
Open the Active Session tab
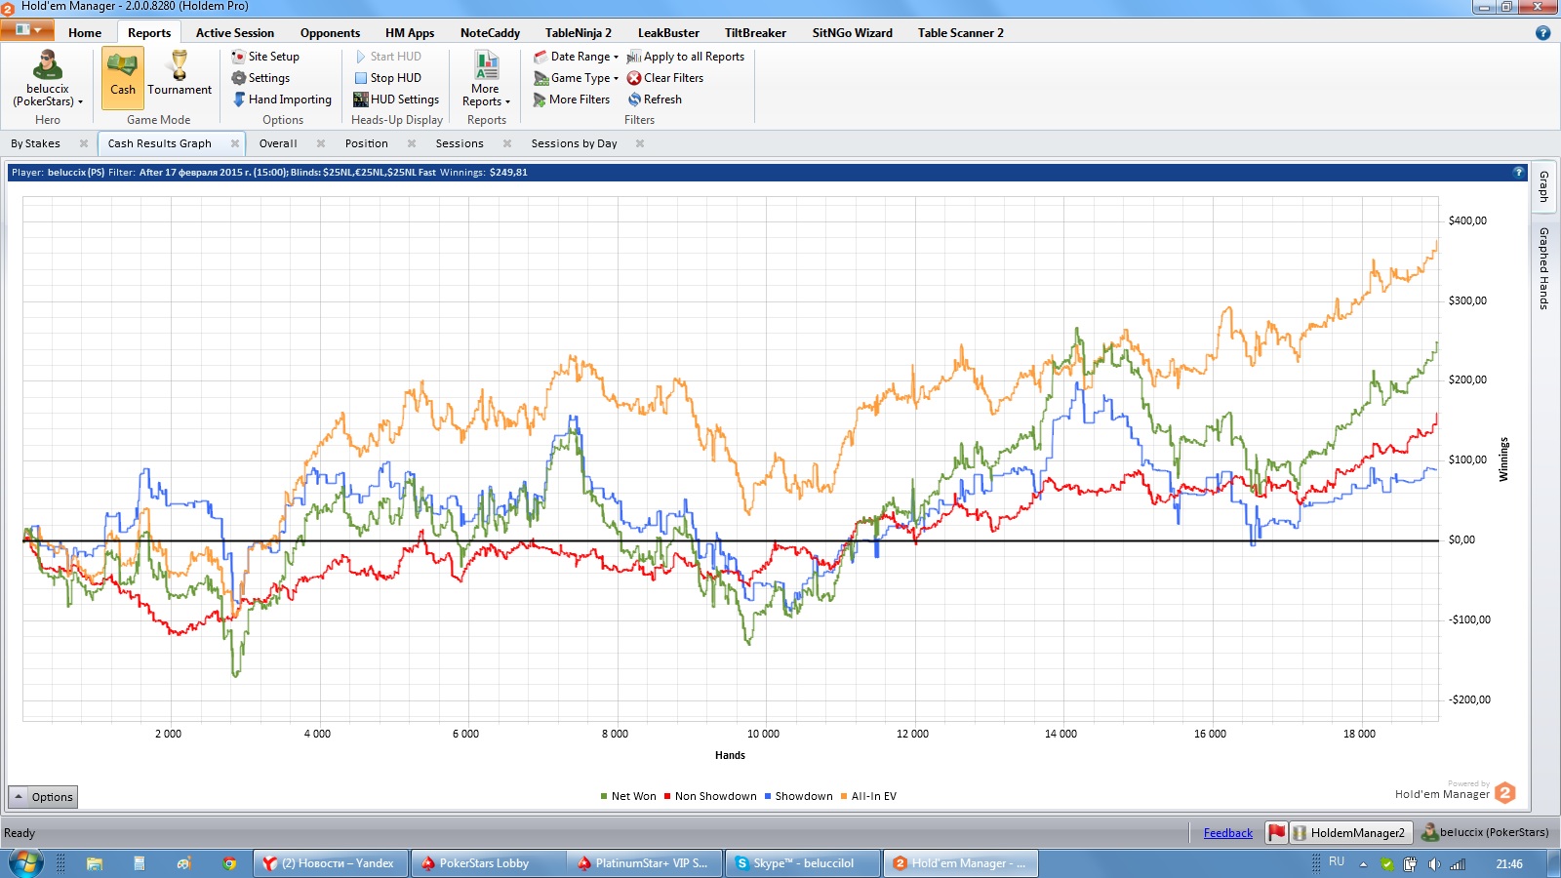pos(235,32)
